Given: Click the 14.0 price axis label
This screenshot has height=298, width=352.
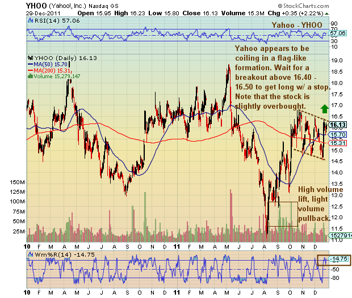Looking at the screenshot, I should 337,173.
